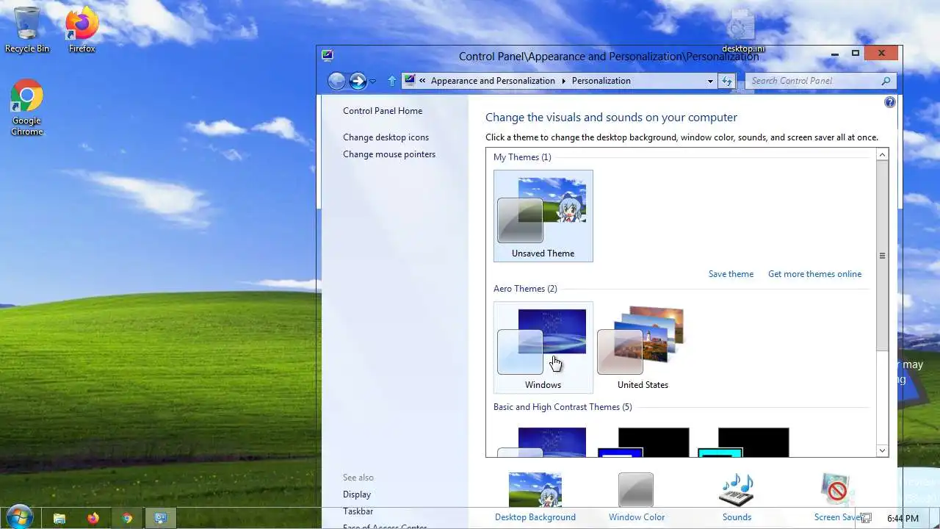Open Firefox from the taskbar

[93, 518]
